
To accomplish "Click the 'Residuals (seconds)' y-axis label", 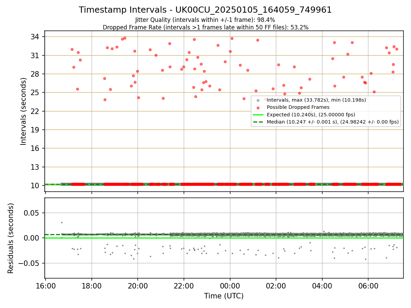I will (x=11, y=238).
